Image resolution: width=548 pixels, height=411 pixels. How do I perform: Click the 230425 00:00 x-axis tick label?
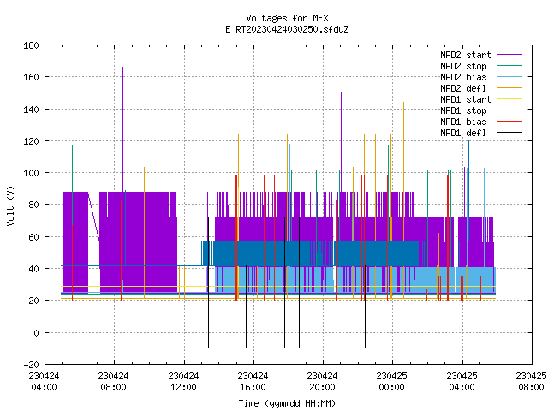392,382
